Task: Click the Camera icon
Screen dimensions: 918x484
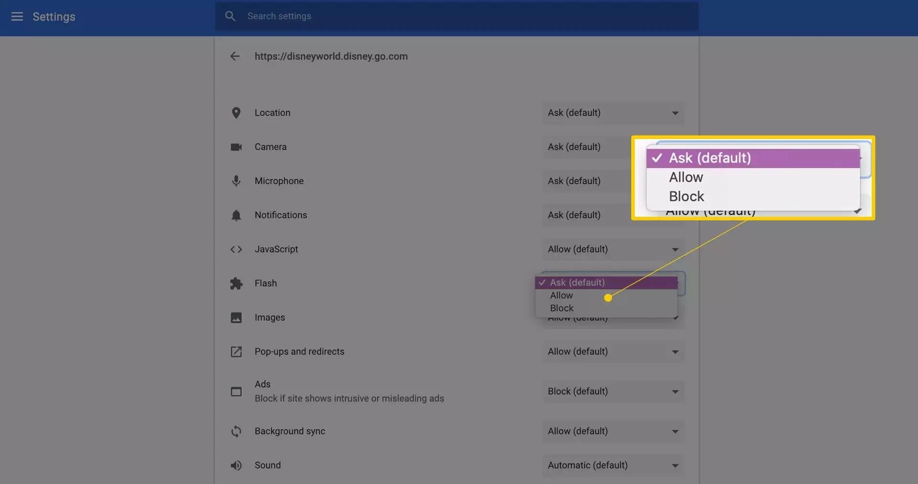Action: click(x=236, y=147)
